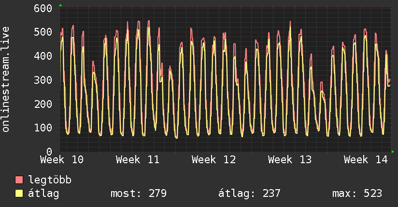
Task: Click the green arrow atop the y-axis
Action: click(x=60, y=5)
